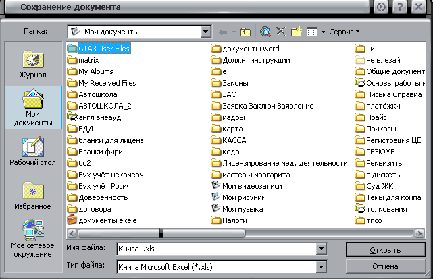The width and height of the screenshot is (433, 279).
Task: Select the бланки для лиценз folder
Action: [x=105, y=140]
